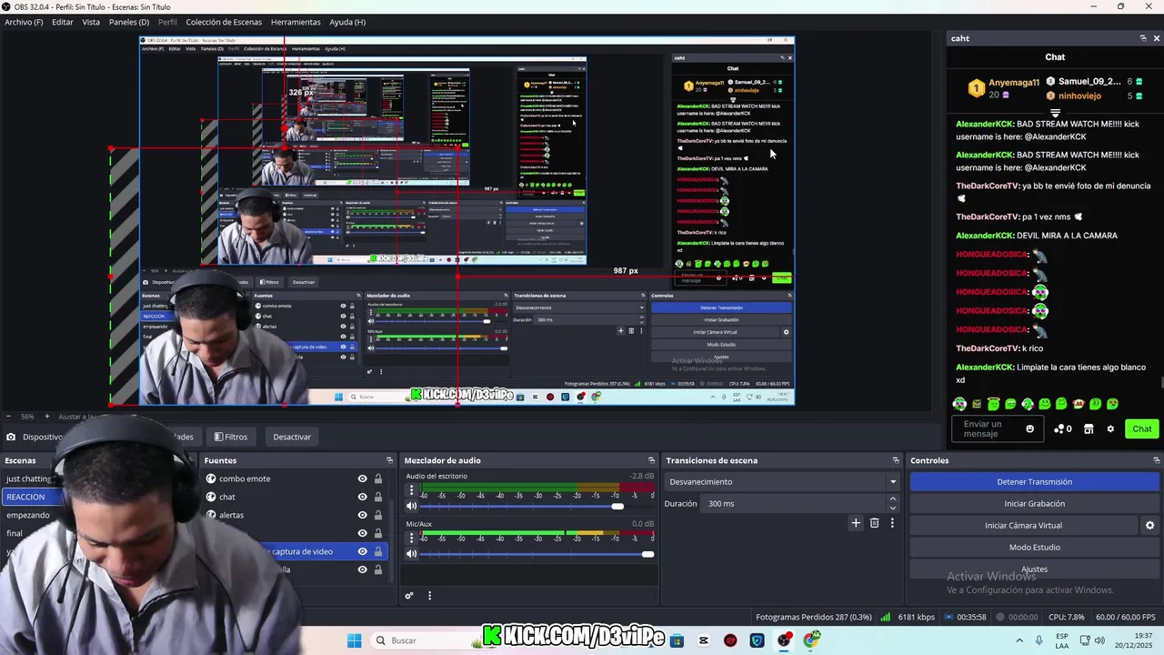Screen dimensions: 1164x655
Task: Toggle lock on chat source
Action: [377, 497]
